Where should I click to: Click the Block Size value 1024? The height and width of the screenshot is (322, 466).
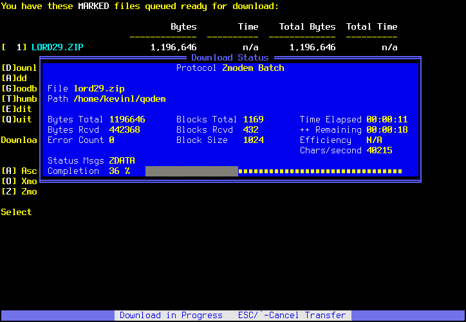tap(253, 140)
